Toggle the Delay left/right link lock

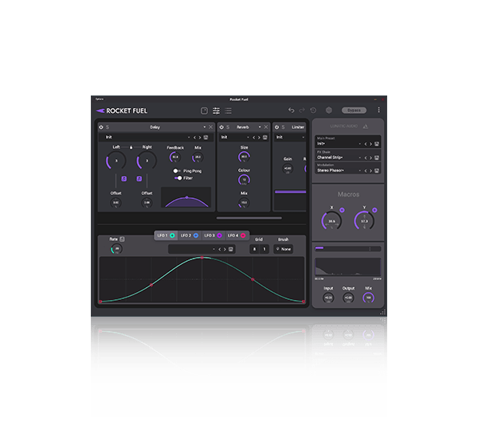point(131,147)
